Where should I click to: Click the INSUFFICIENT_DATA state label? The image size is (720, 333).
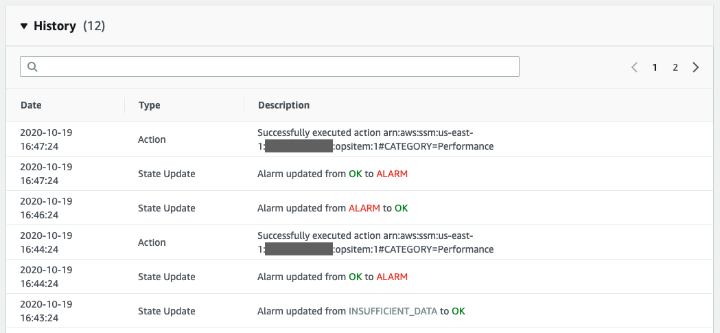393,311
